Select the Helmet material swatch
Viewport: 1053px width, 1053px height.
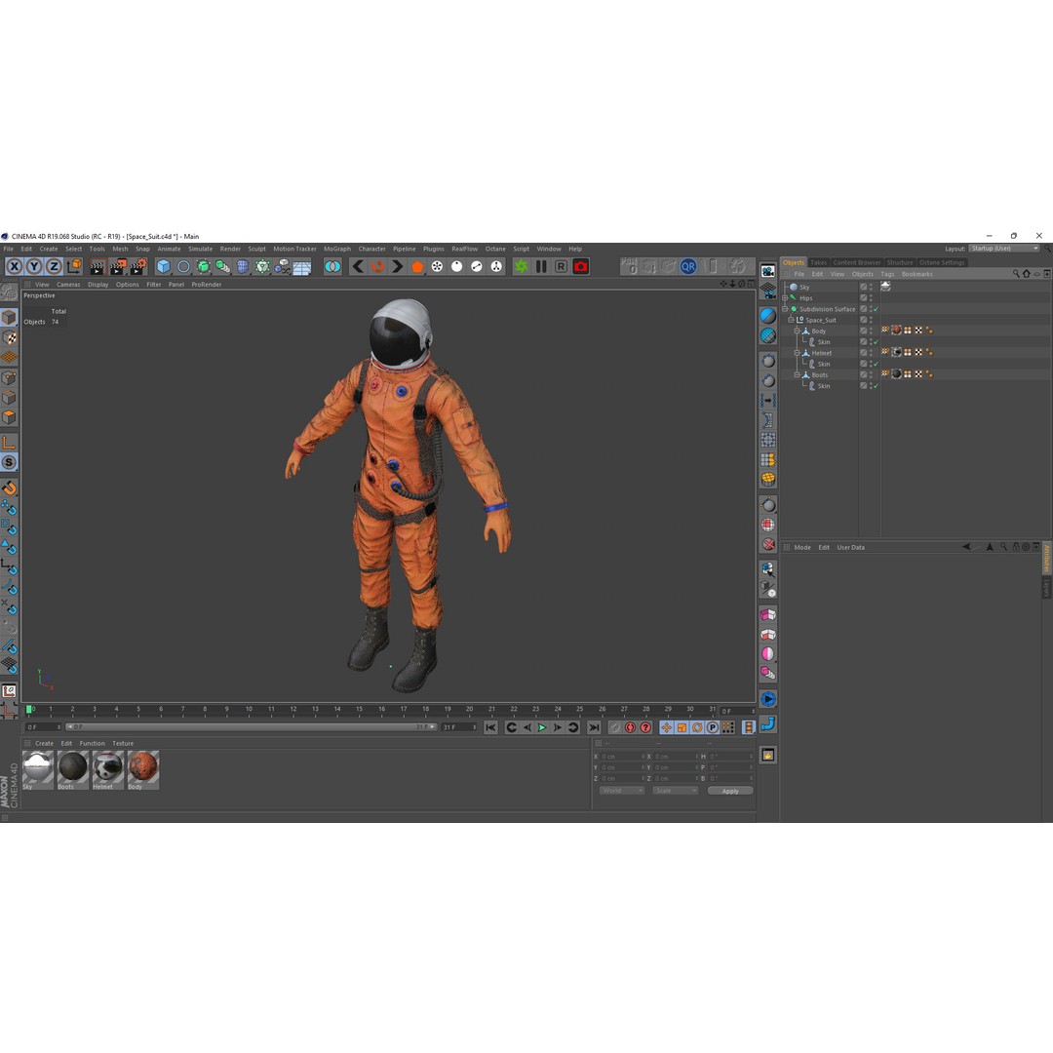[x=108, y=770]
